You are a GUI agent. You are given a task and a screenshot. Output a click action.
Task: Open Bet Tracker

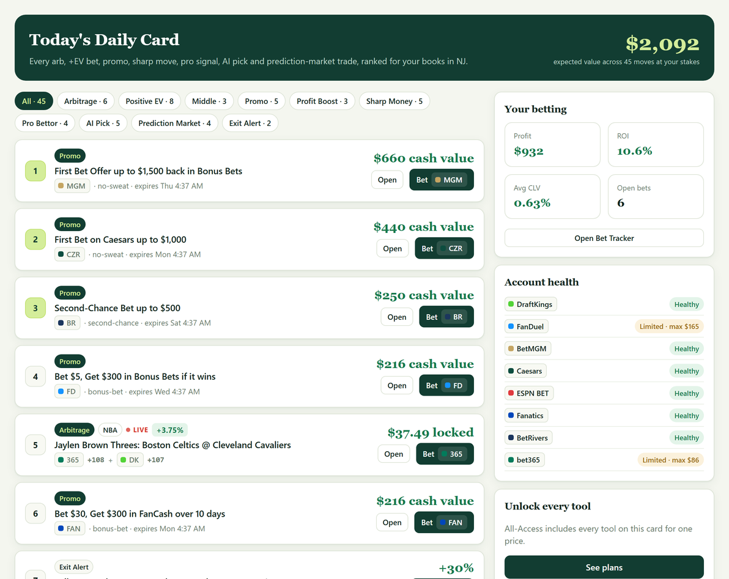click(x=604, y=238)
